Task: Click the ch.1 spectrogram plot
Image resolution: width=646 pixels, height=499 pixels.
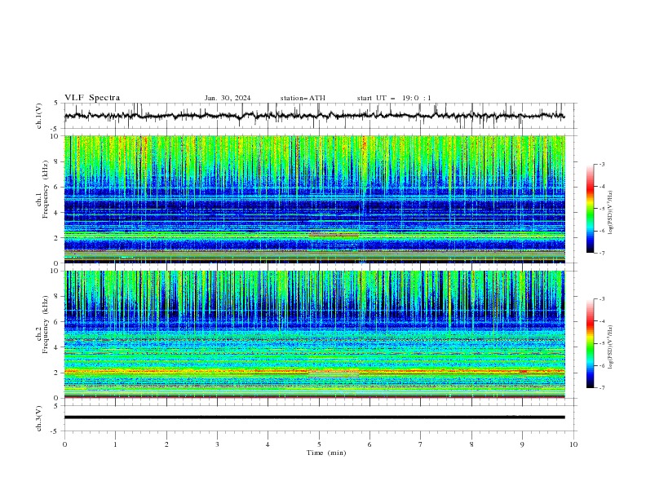Action: pos(315,199)
